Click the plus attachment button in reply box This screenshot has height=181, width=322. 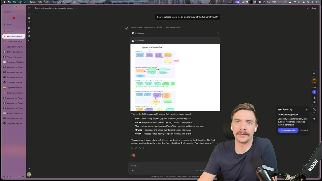pos(132,170)
